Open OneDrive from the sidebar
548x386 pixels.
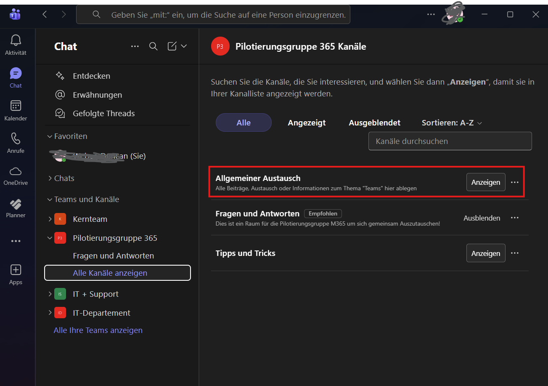coord(16,171)
